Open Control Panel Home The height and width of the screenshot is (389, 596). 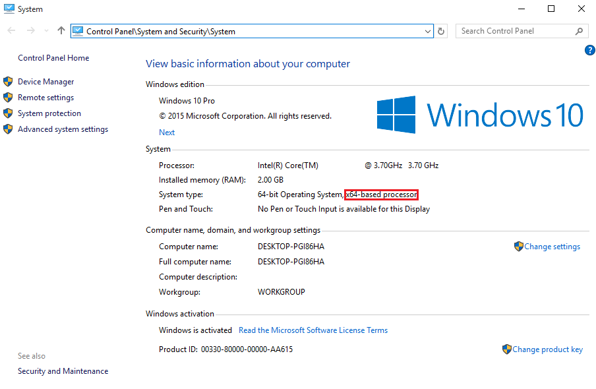[53, 58]
